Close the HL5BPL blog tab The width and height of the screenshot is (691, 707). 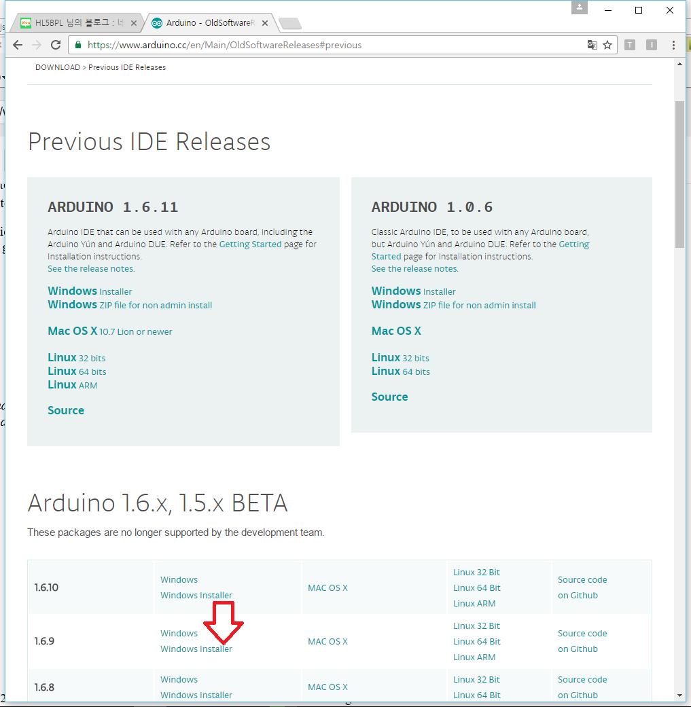point(134,23)
